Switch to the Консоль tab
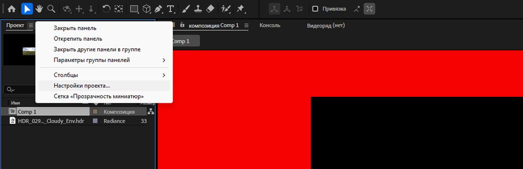Screen dimensions: 523x169 coord(270,25)
